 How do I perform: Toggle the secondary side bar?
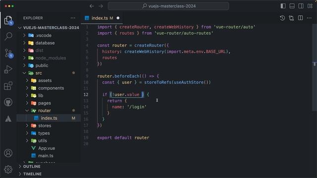[301, 6]
